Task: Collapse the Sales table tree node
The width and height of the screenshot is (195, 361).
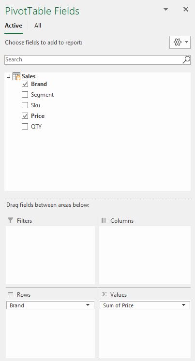Action: [x=9, y=76]
